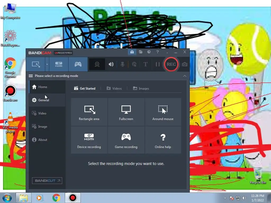Viewport: 271px width, 203px height.
Task: Click the volume tray icon
Action: point(244,198)
